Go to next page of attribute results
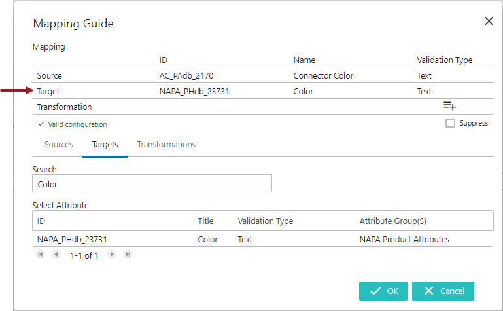 [x=112, y=255]
